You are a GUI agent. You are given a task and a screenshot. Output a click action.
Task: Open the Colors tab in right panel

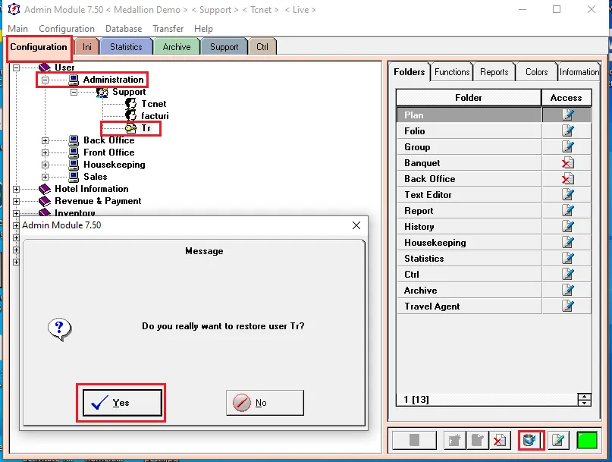[536, 72]
